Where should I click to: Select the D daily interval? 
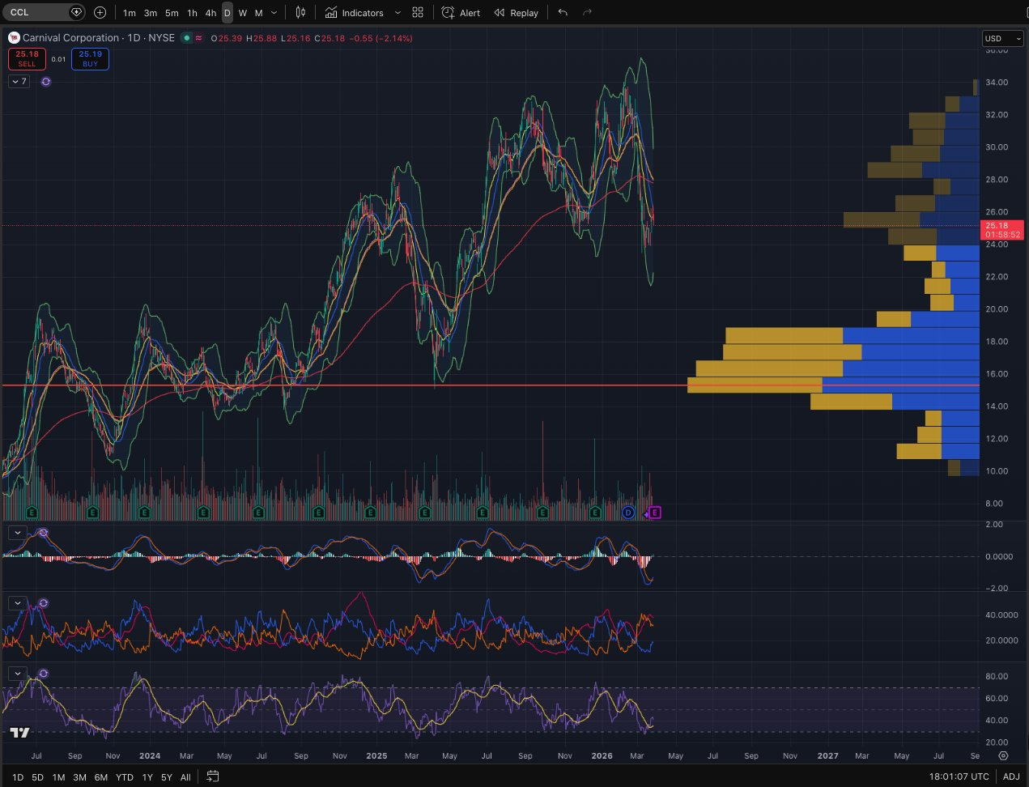[x=227, y=13]
